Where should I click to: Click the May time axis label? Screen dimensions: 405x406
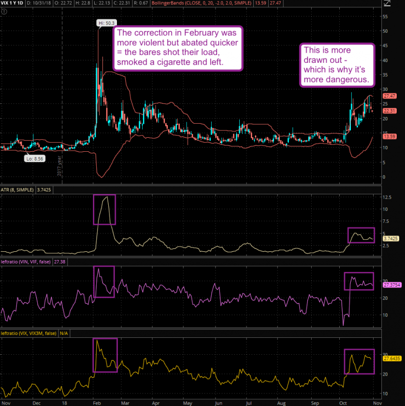[x=188, y=403]
